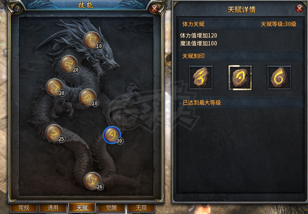
Task: Choose the third engraving rune stone
Action: pos(279,77)
